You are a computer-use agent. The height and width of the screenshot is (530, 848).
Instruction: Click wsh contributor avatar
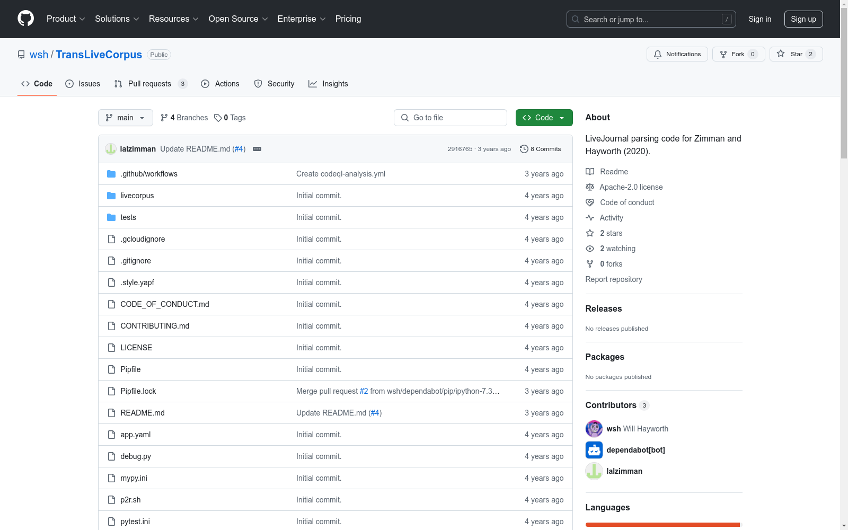click(594, 429)
